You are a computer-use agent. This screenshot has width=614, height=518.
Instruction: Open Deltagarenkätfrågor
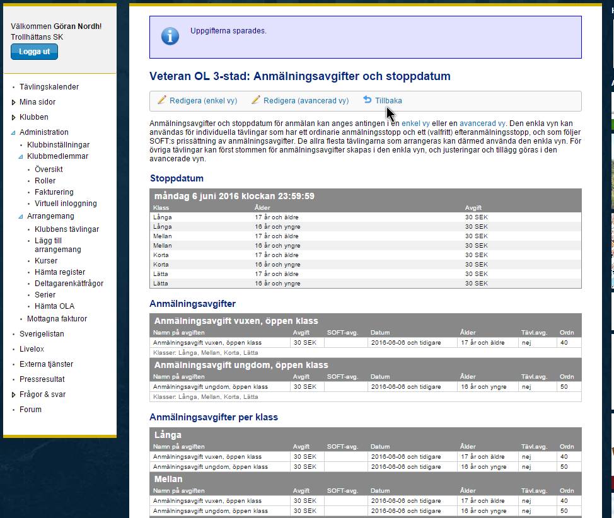coord(69,284)
